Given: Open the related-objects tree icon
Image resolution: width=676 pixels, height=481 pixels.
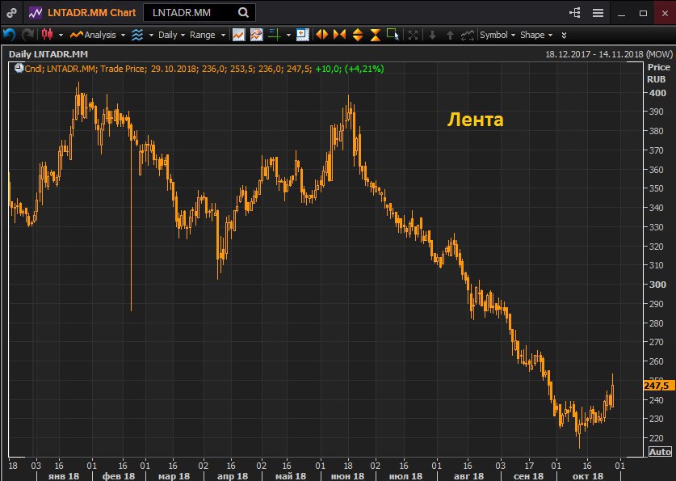Looking at the screenshot, I should (x=575, y=12).
